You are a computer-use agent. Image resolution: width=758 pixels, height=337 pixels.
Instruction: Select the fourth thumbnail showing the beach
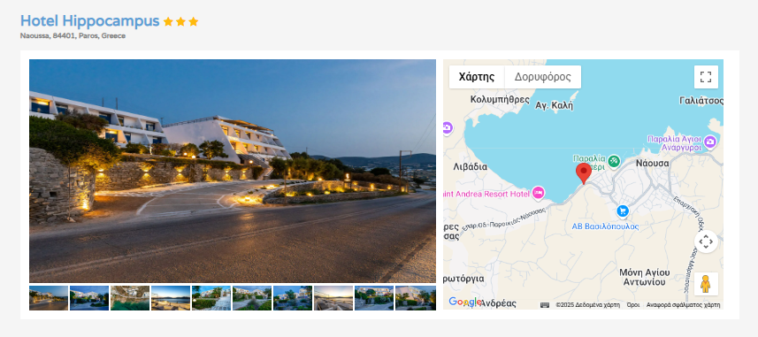tap(170, 298)
